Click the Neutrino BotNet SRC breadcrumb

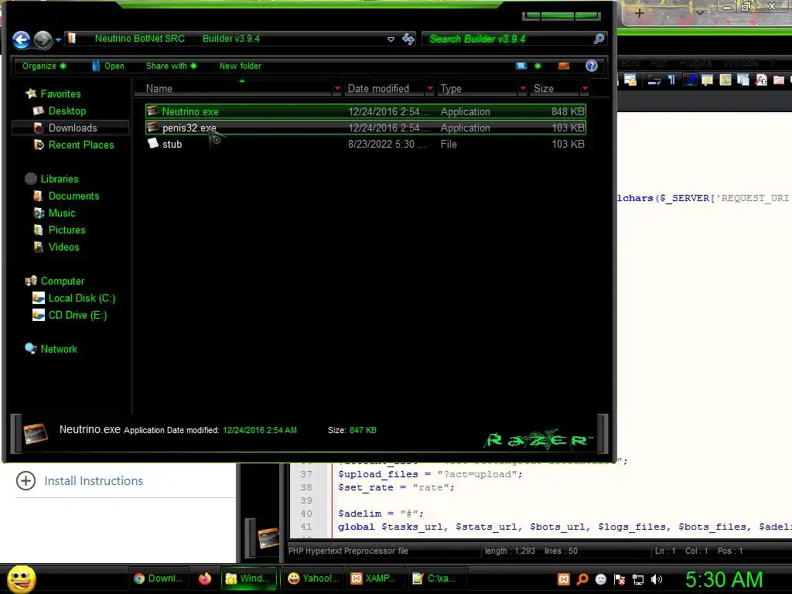coord(140,39)
